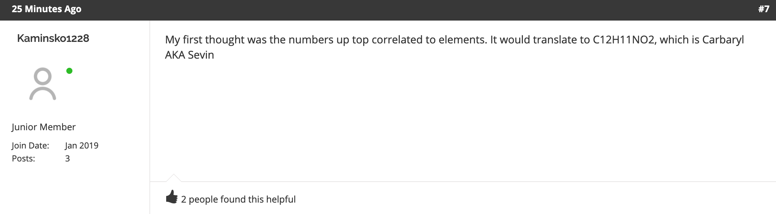The width and height of the screenshot is (776, 214).
Task: Click the post count value '3'
Action: coord(67,158)
